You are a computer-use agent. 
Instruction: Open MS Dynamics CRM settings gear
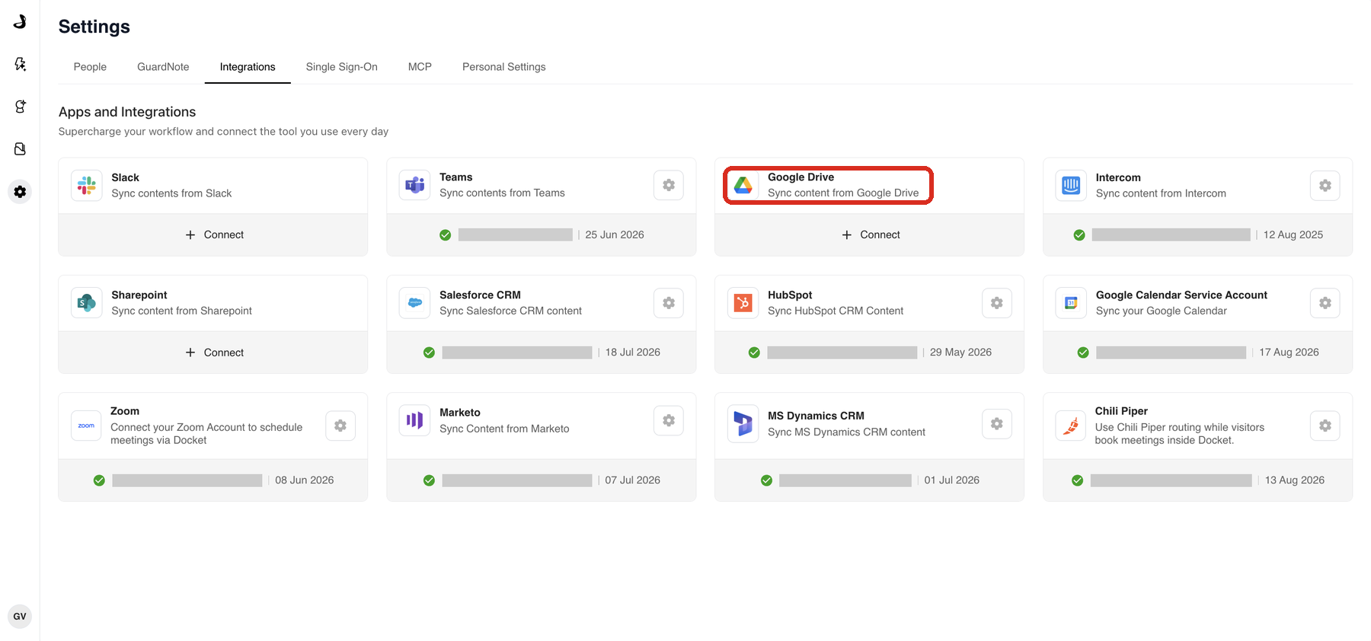[x=997, y=424]
